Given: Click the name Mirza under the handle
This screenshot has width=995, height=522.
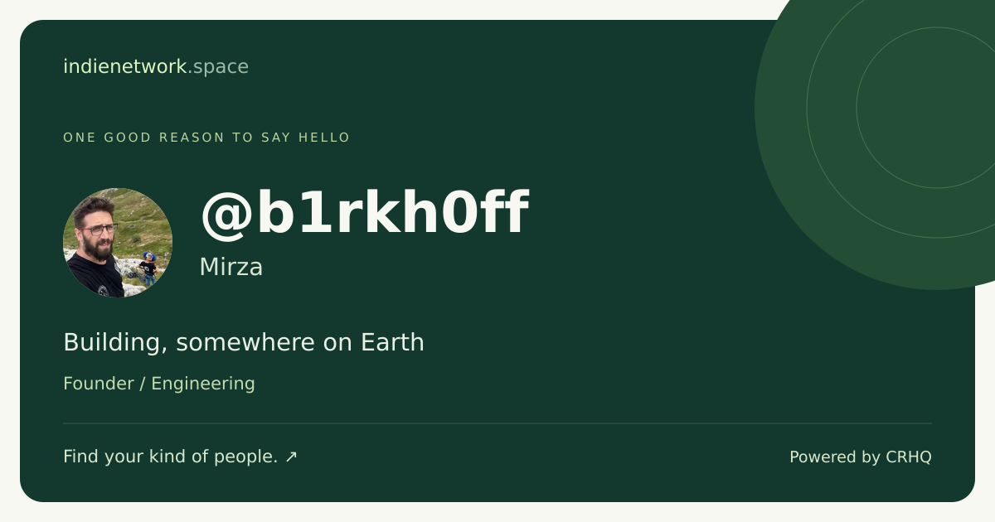Looking at the screenshot, I should [231, 267].
